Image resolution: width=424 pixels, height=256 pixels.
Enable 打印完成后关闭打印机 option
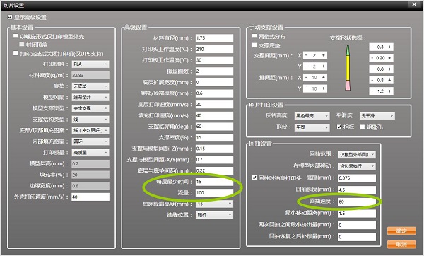tap(16, 53)
